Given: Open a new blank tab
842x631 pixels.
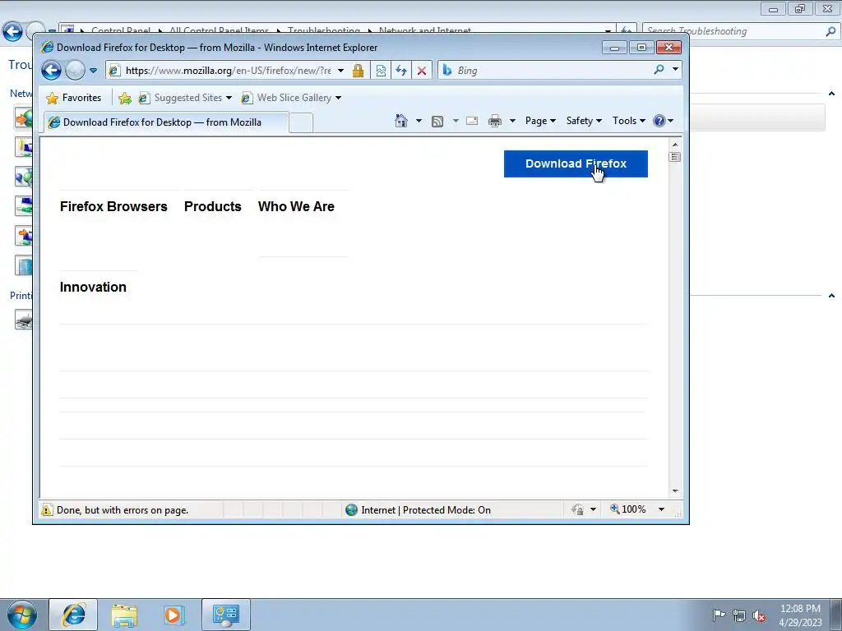Looking at the screenshot, I should (x=301, y=123).
